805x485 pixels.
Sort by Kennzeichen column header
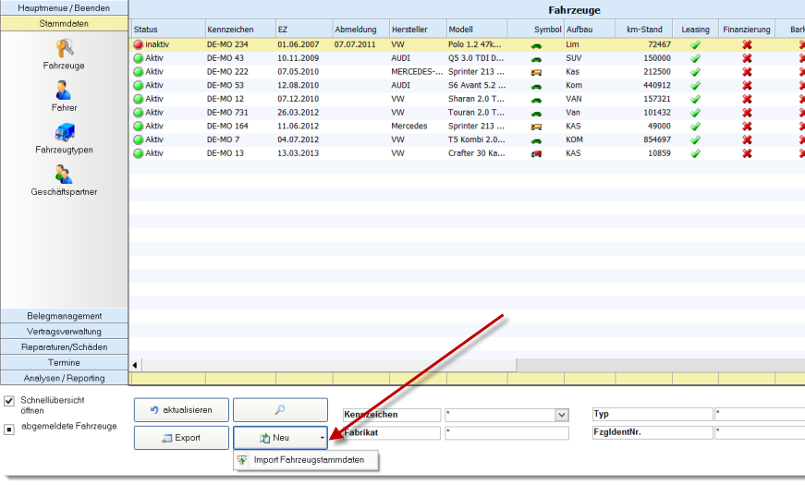(x=240, y=30)
